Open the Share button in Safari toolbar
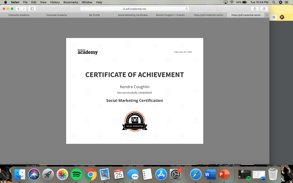The height and width of the screenshot is (183, 293). [x=255, y=9]
